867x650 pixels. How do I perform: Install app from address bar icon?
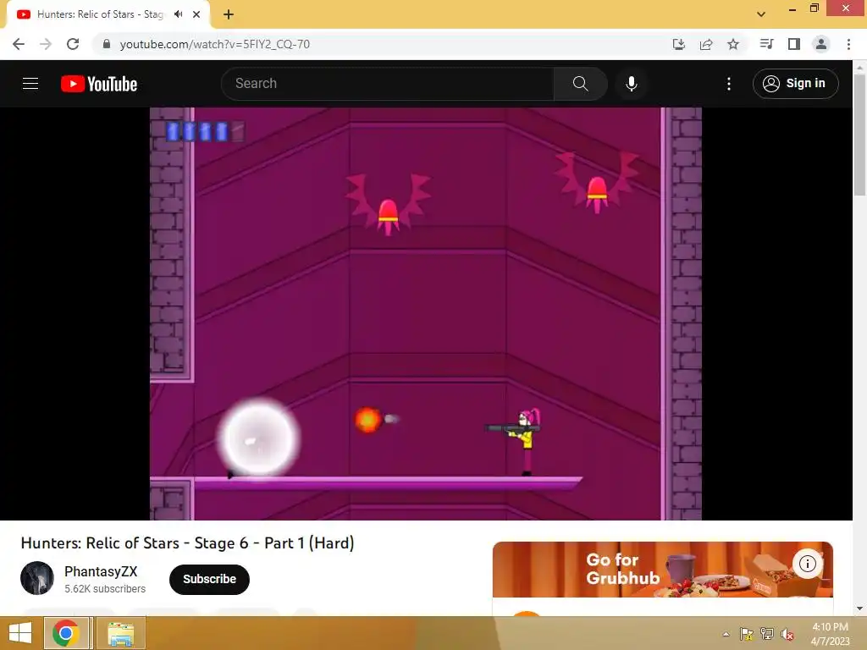click(678, 44)
